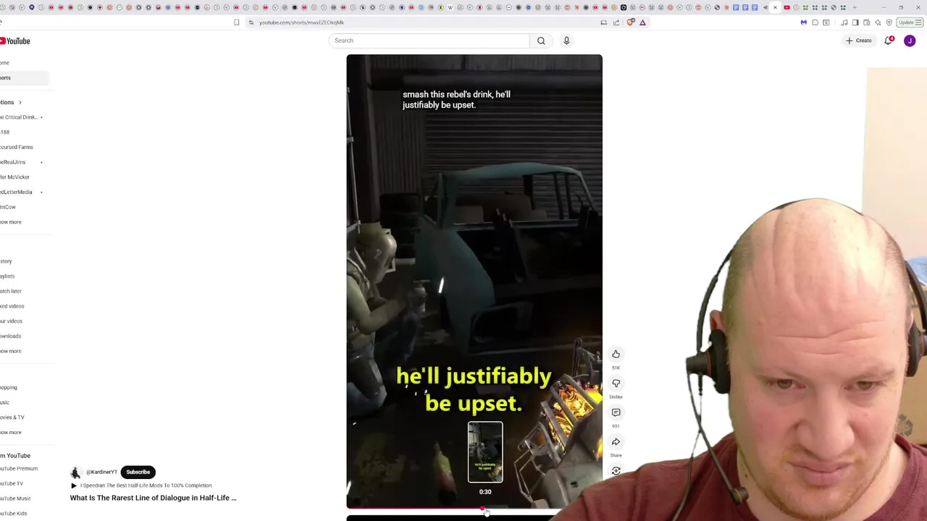
Task: Show more under Movies & TV
Action: click(11, 432)
